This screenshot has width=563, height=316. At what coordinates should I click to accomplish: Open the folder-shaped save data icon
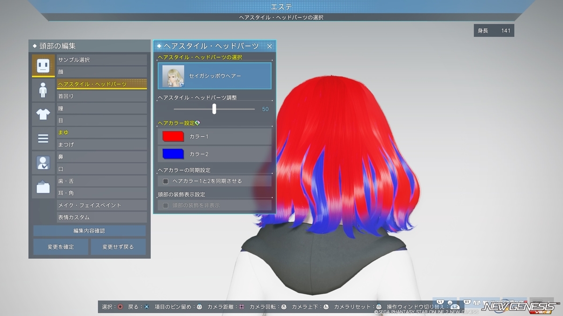click(43, 187)
